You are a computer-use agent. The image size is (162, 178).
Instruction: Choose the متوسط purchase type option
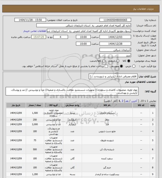pos(121,66)
